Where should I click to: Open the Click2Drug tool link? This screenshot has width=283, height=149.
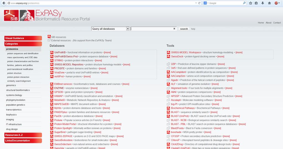coord(177,144)
